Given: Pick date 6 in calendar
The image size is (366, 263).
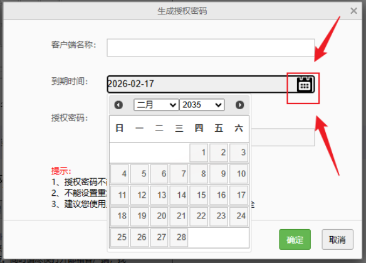Looking at the screenshot, I should point(159,174).
